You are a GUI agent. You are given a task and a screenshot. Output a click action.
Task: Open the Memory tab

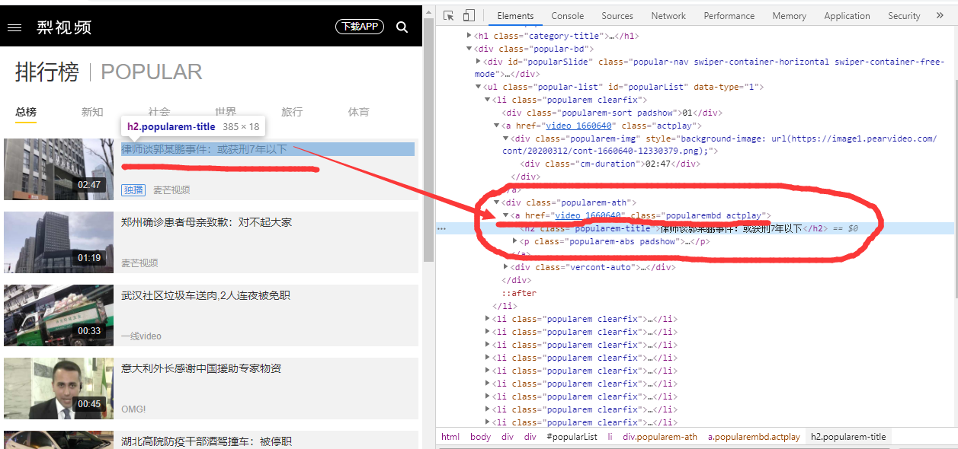pyautogui.click(x=789, y=15)
